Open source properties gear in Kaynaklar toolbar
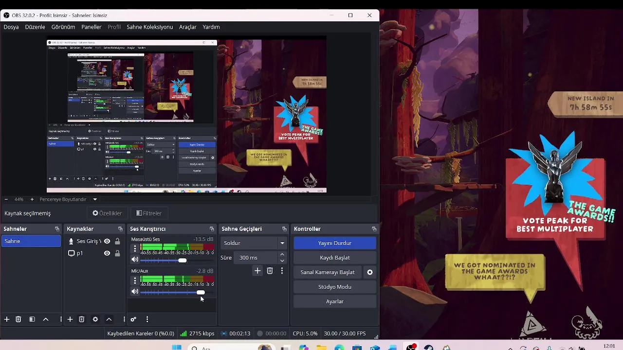Viewport: 623px width, 350px height. [95, 319]
